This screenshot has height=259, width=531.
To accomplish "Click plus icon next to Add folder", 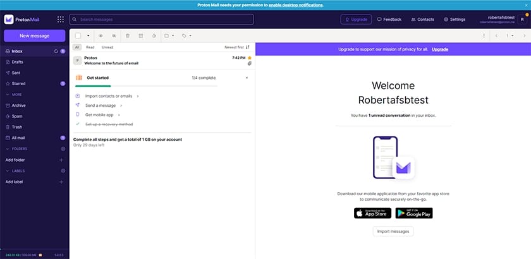I will pyautogui.click(x=61, y=160).
